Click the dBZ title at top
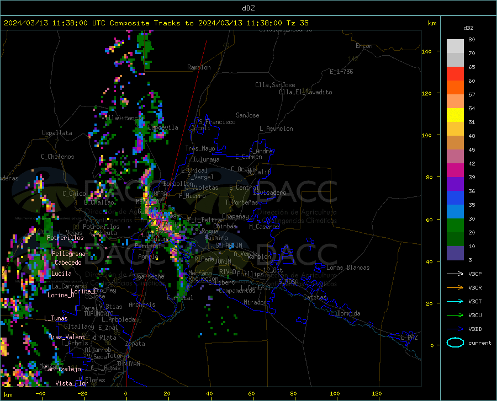 click(248, 8)
